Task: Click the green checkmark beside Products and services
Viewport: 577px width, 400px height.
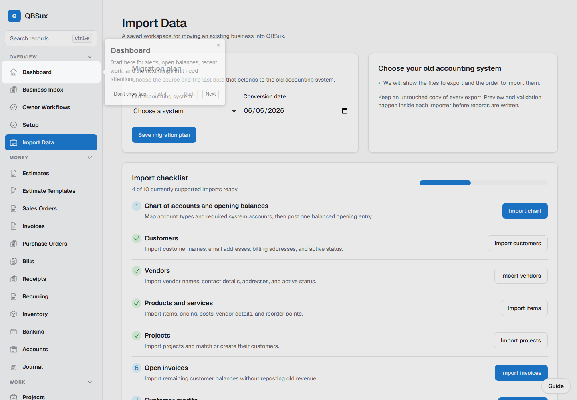Action: [x=137, y=303]
